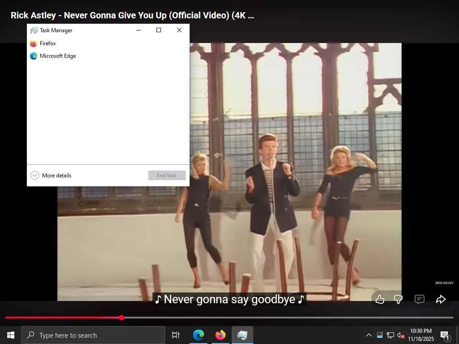Open the network status tray icon
The image size is (459, 344).
click(390, 335)
